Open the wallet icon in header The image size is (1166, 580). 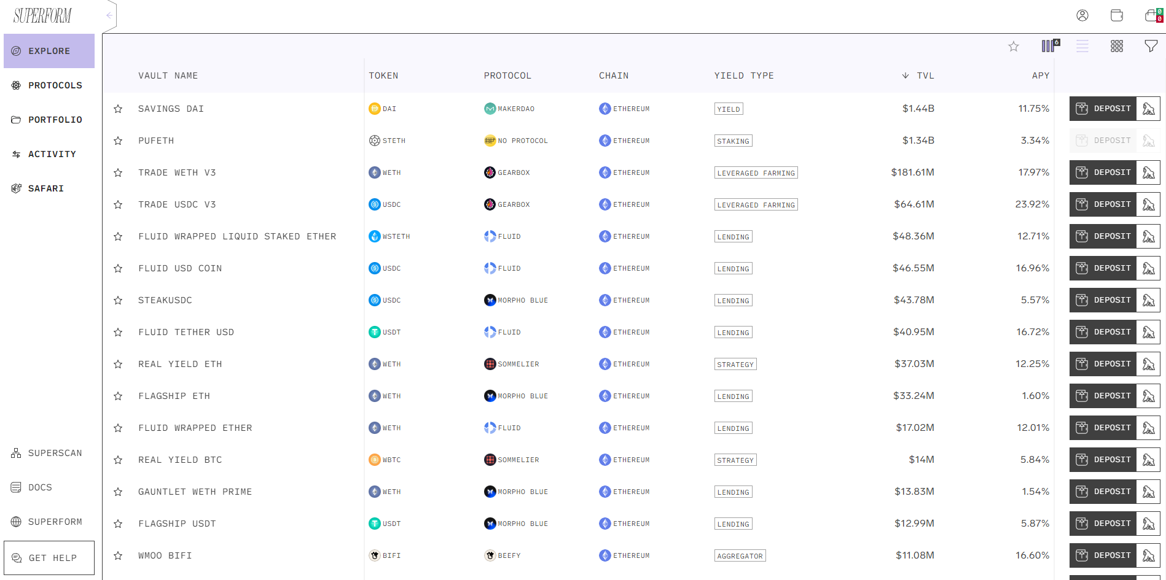pos(1117,15)
